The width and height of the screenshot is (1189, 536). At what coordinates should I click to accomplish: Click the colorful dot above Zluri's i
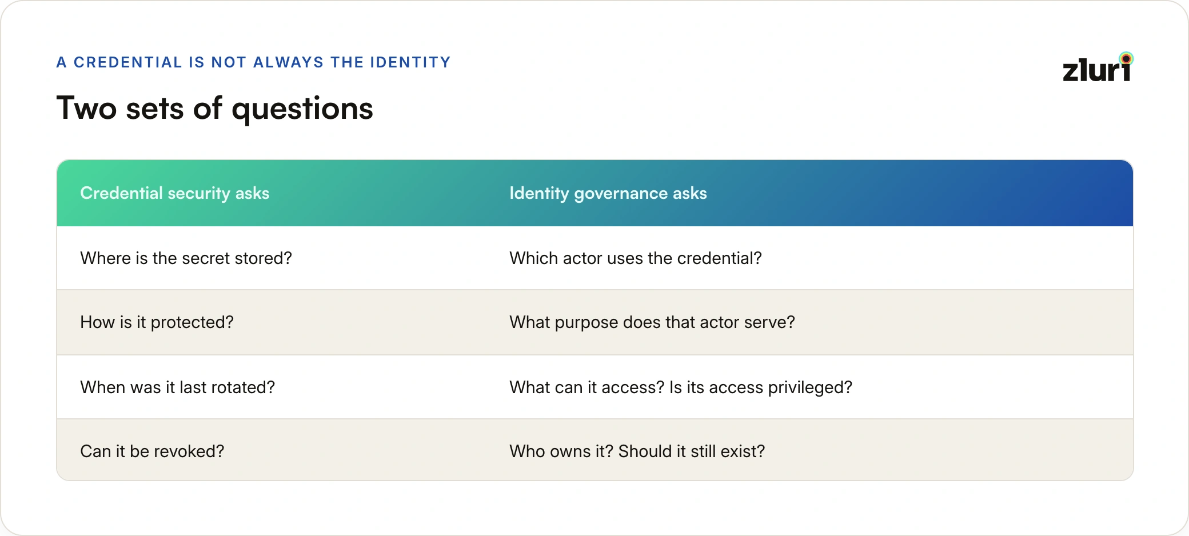pyautogui.click(x=1126, y=58)
